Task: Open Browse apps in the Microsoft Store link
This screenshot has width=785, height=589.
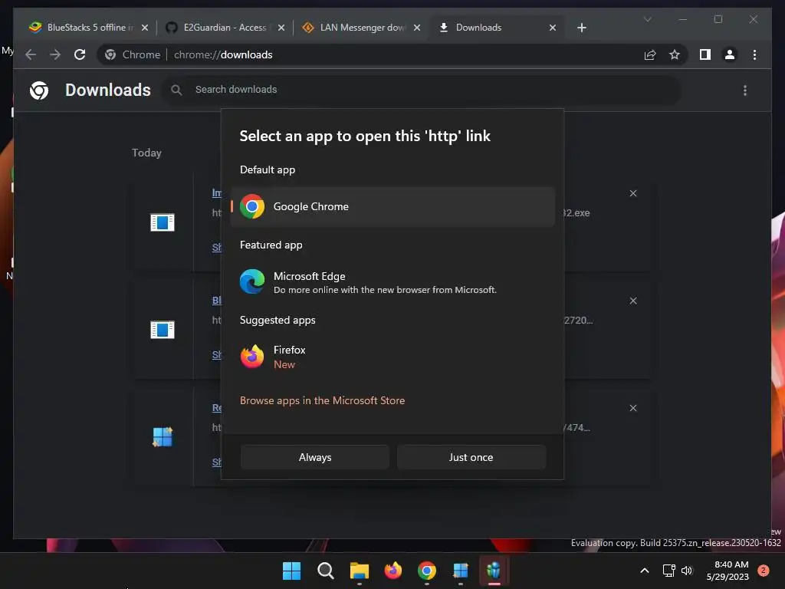Action: [x=323, y=400]
